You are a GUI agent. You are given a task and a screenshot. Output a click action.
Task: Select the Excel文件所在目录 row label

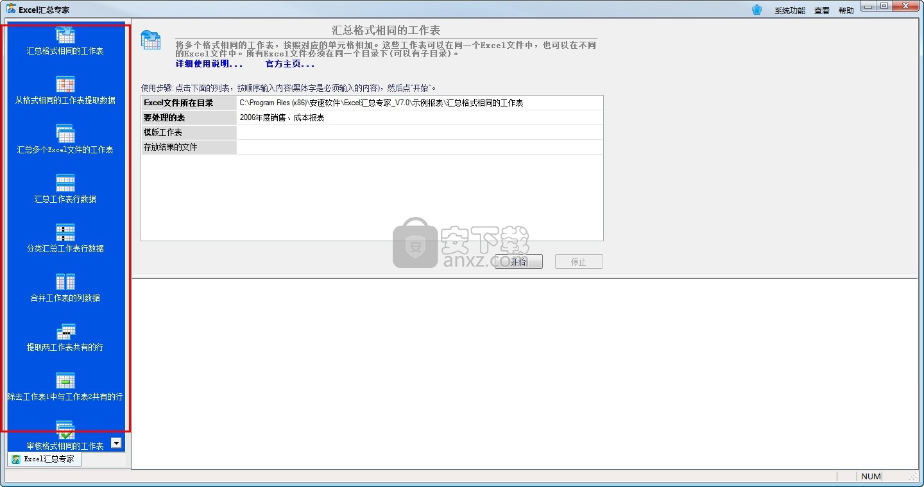coord(189,103)
